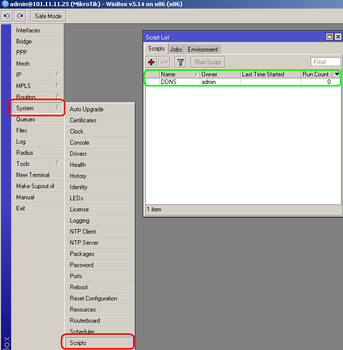Image resolution: width=343 pixels, height=350 pixels.
Task: Click the redo arrow icon in toolbar
Action: coord(21,16)
